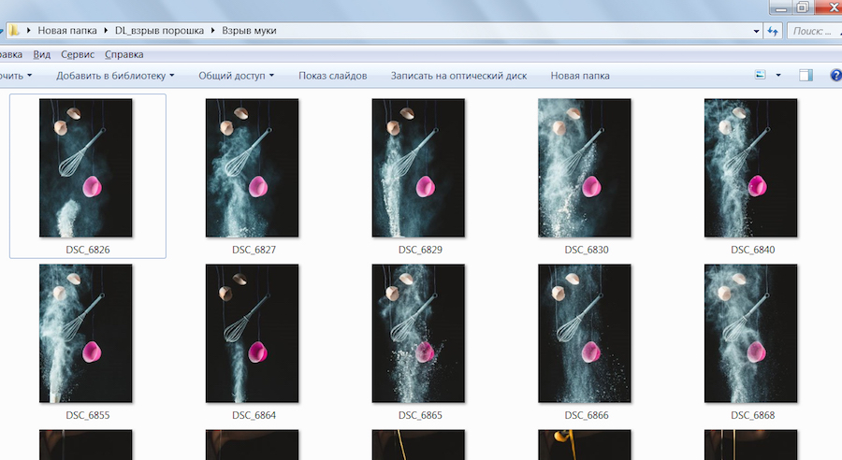
Task: Select thumbnail DSC_6855
Action: click(86, 334)
